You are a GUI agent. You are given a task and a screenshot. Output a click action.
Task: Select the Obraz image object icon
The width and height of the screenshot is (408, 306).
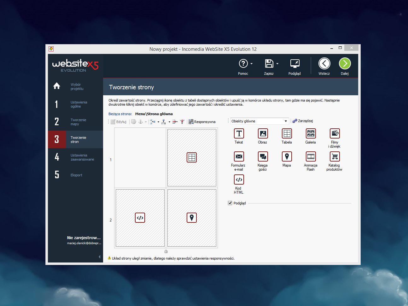click(x=263, y=134)
